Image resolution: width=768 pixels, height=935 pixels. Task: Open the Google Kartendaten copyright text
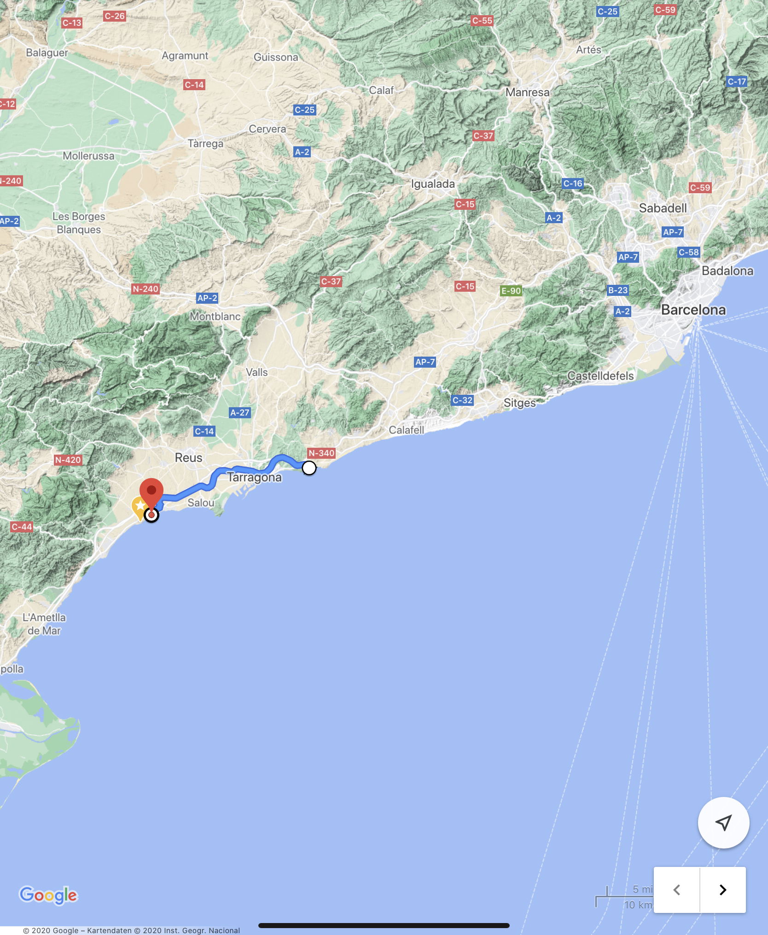(x=132, y=930)
